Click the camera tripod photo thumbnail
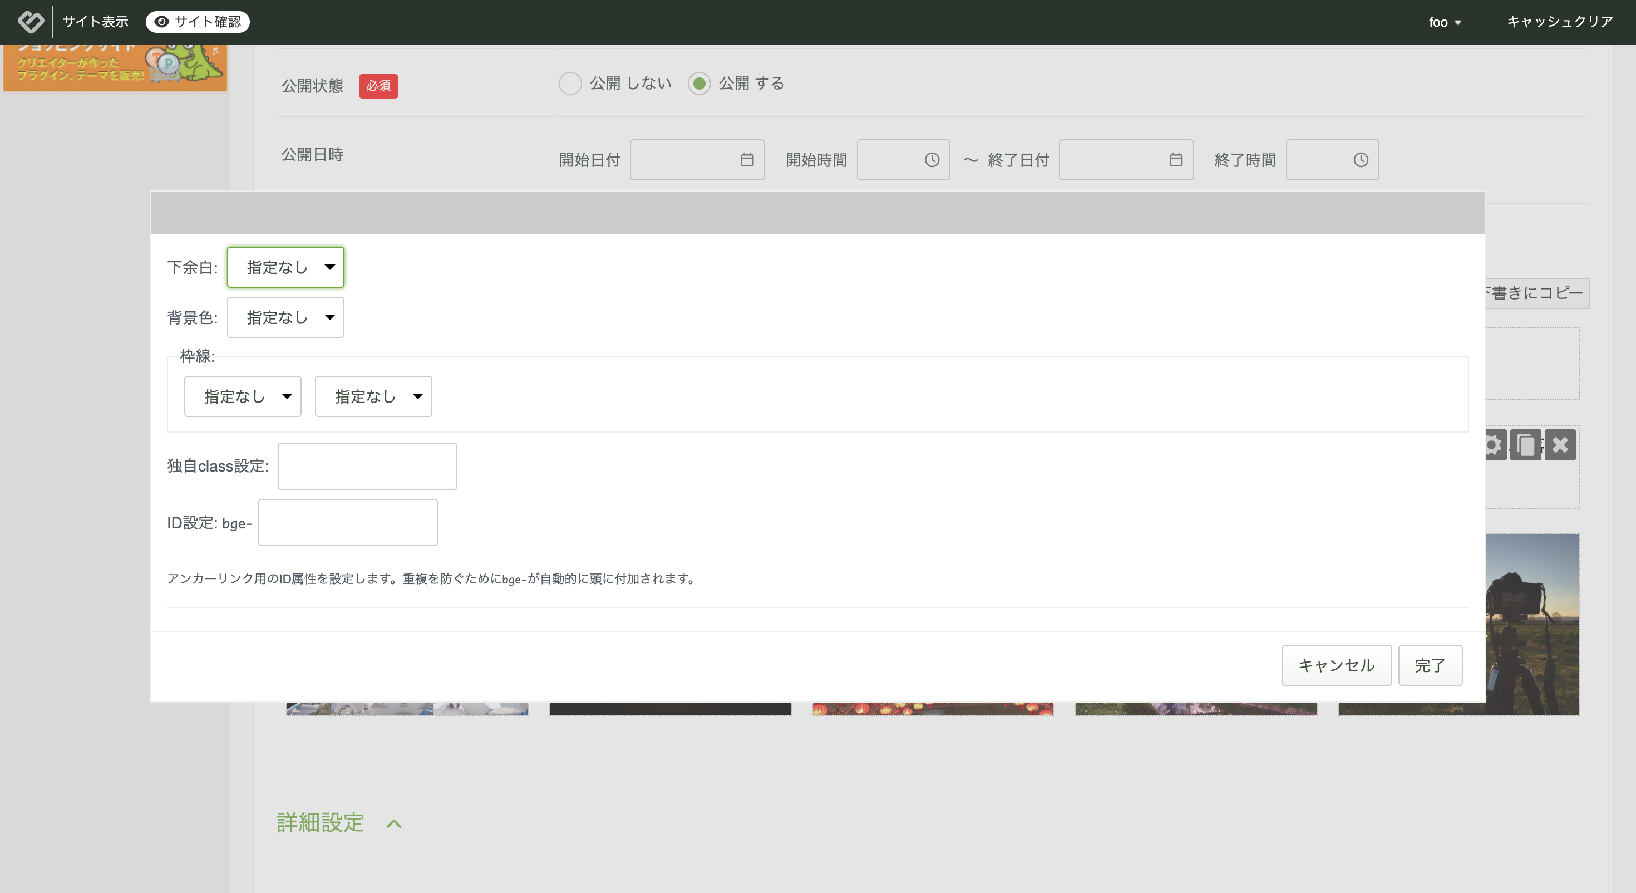 tap(1532, 624)
